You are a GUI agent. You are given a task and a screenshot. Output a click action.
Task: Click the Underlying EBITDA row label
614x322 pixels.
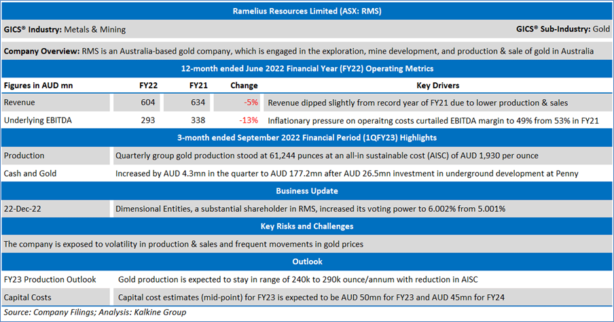[38, 120]
